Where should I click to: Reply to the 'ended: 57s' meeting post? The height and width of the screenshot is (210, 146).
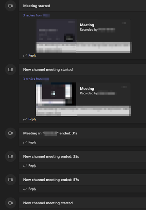click(30, 189)
